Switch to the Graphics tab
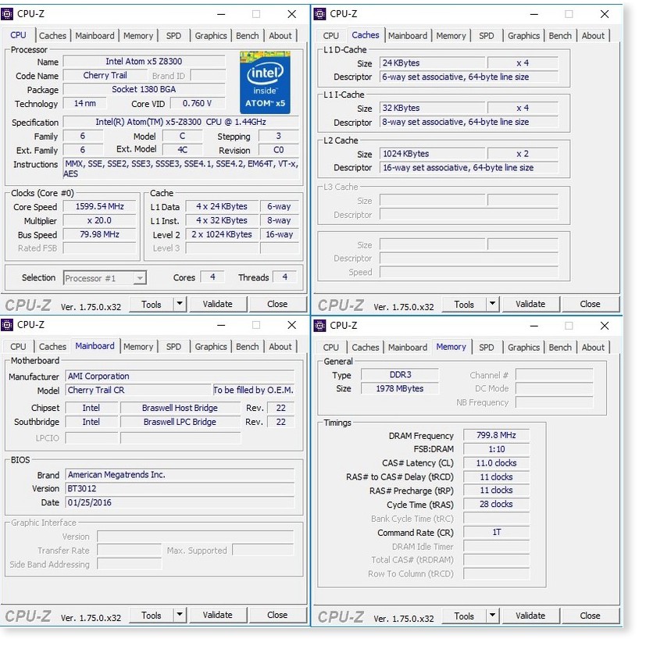 point(210,35)
